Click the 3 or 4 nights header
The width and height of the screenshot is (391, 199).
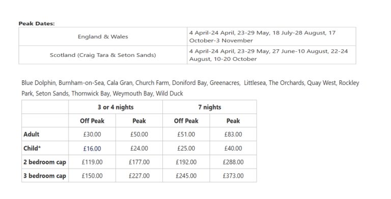(x=116, y=107)
